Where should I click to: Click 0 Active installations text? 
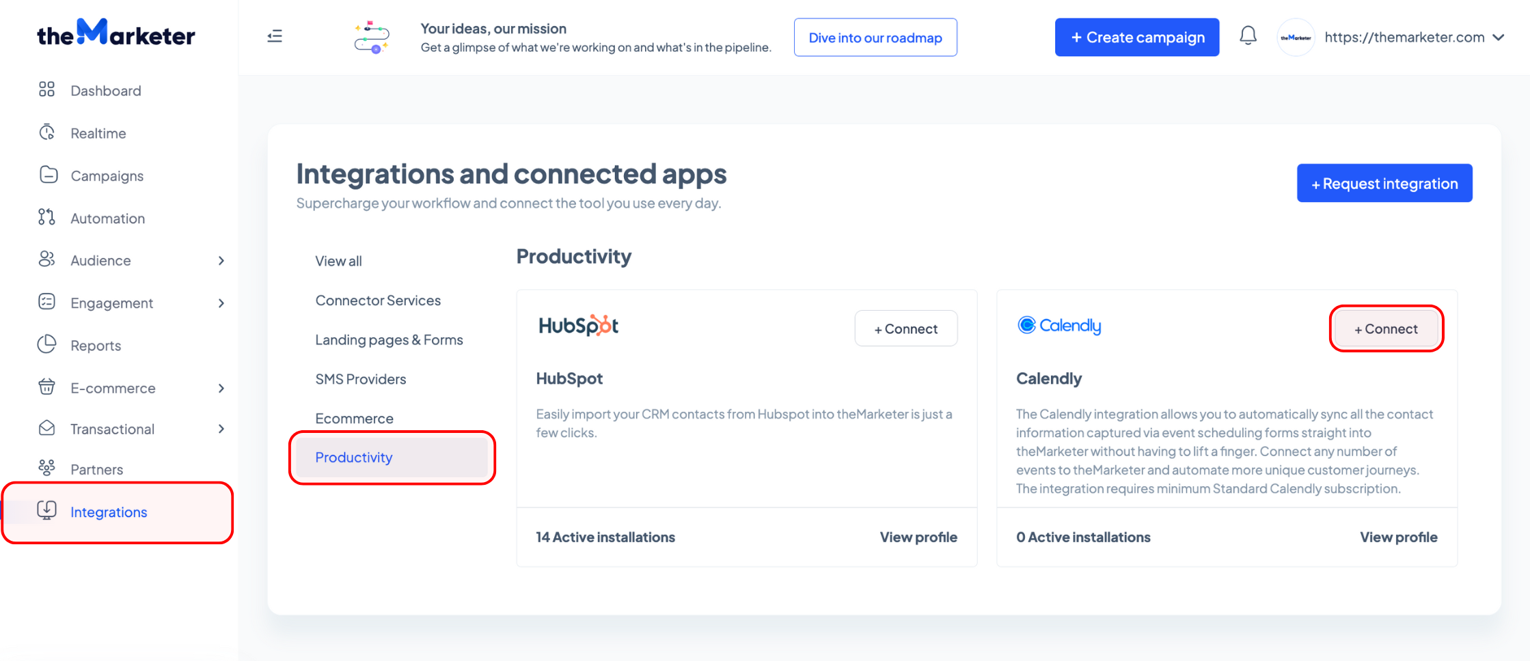coord(1083,537)
